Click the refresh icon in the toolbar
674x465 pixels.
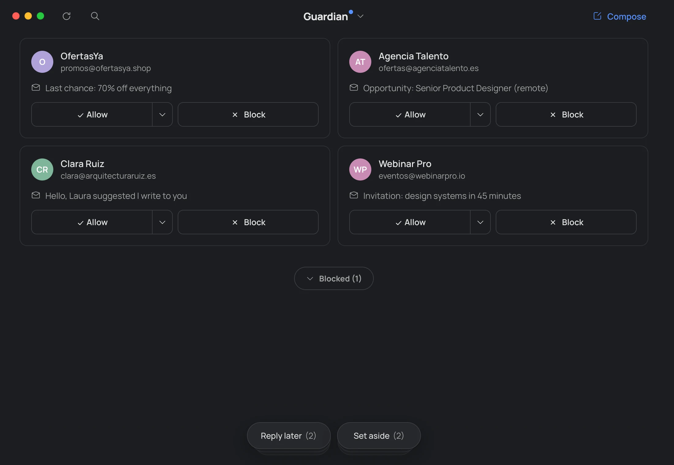(x=66, y=16)
